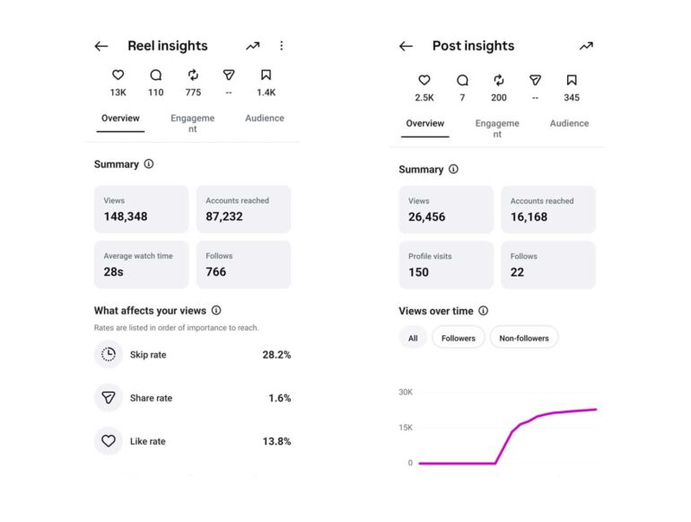The height and width of the screenshot is (522, 691).
Task: Tap the bookmark saves icon showing 1.4K
Action: pos(266,75)
